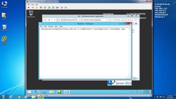
Task: Select the host desktop Recycle Bin icon
Action: tap(4, 28)
